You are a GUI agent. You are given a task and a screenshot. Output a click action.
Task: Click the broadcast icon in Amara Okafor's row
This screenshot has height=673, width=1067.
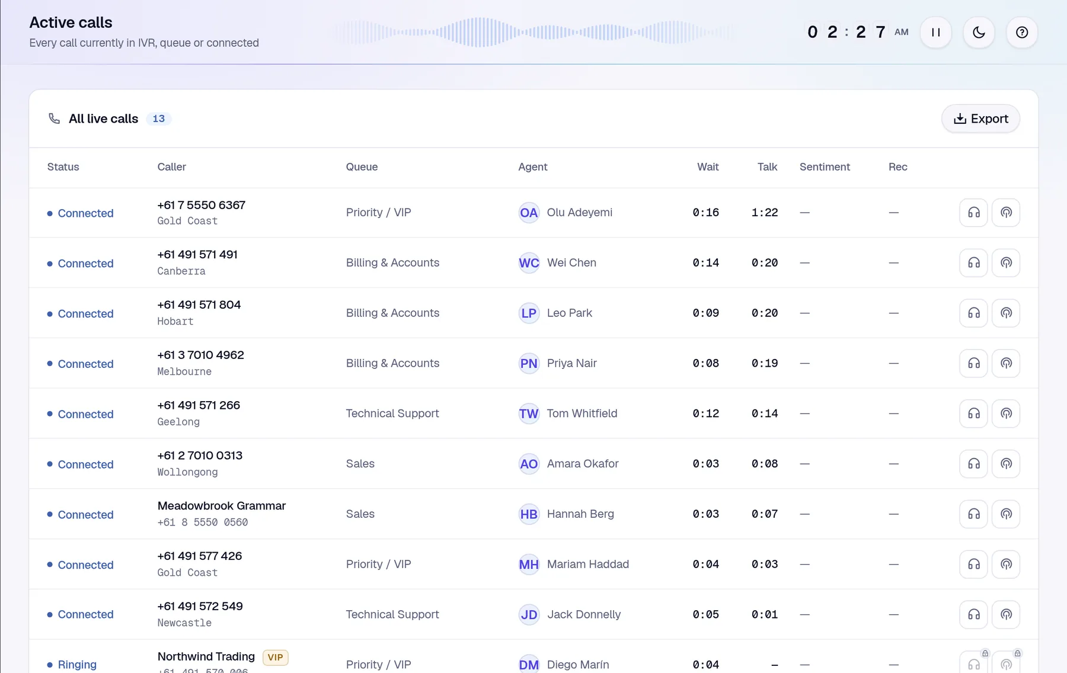click(1006, 464)
